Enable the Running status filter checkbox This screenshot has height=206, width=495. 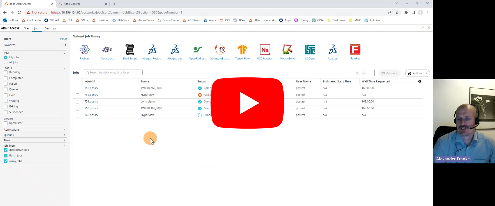click(x=6, y=72)
